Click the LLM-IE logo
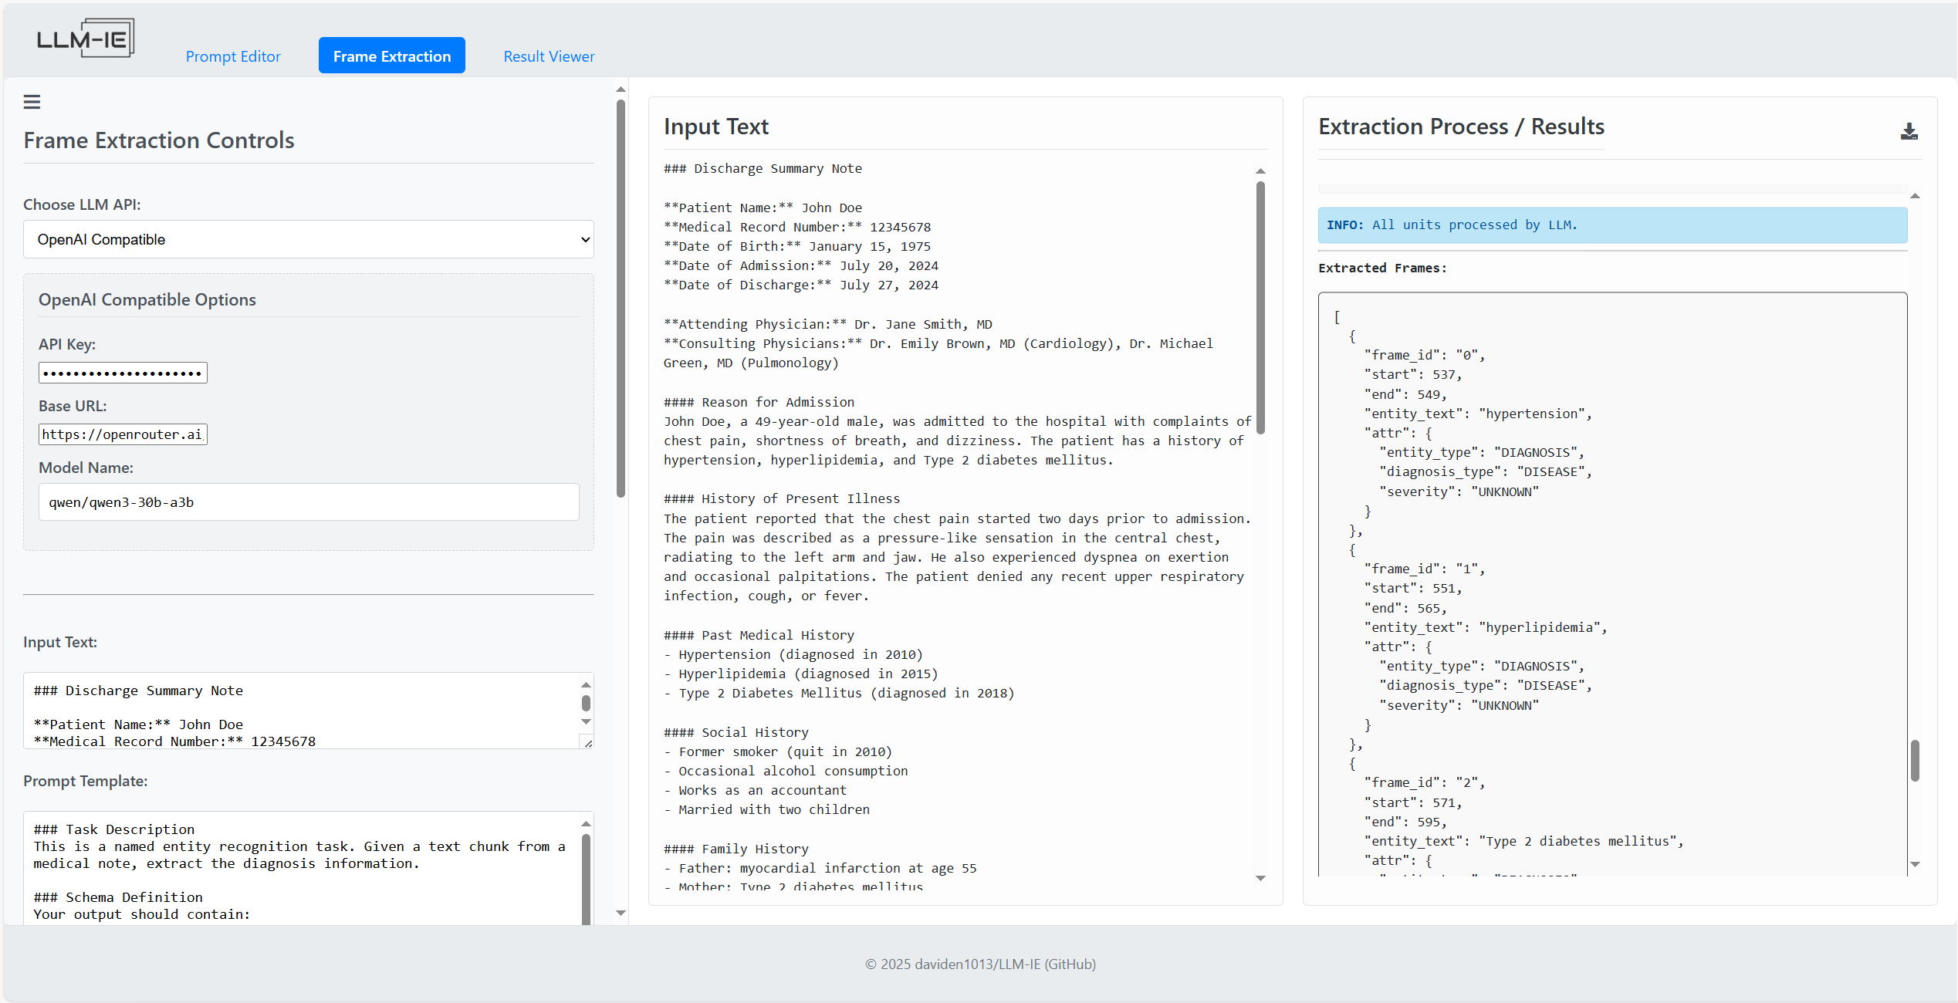Image resolution: width=1958 pixels, height=1003 pixels. coord(85,36)
